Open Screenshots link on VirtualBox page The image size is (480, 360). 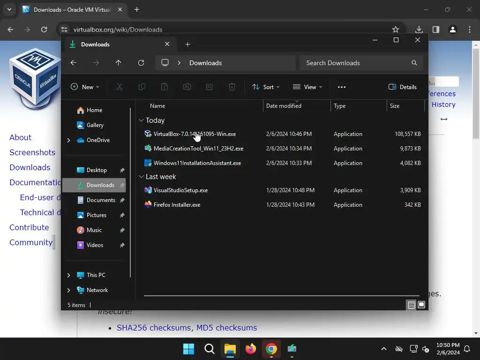(32, 152)
